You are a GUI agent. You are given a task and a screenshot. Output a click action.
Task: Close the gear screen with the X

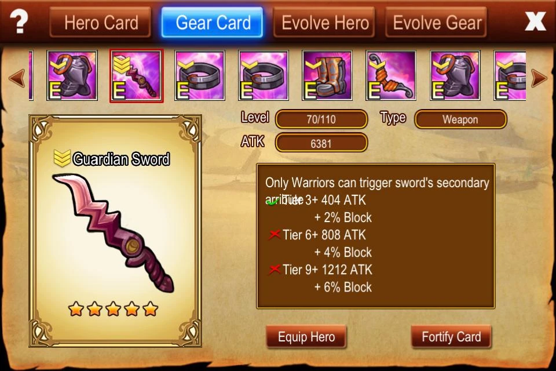(x=535, y=21)
